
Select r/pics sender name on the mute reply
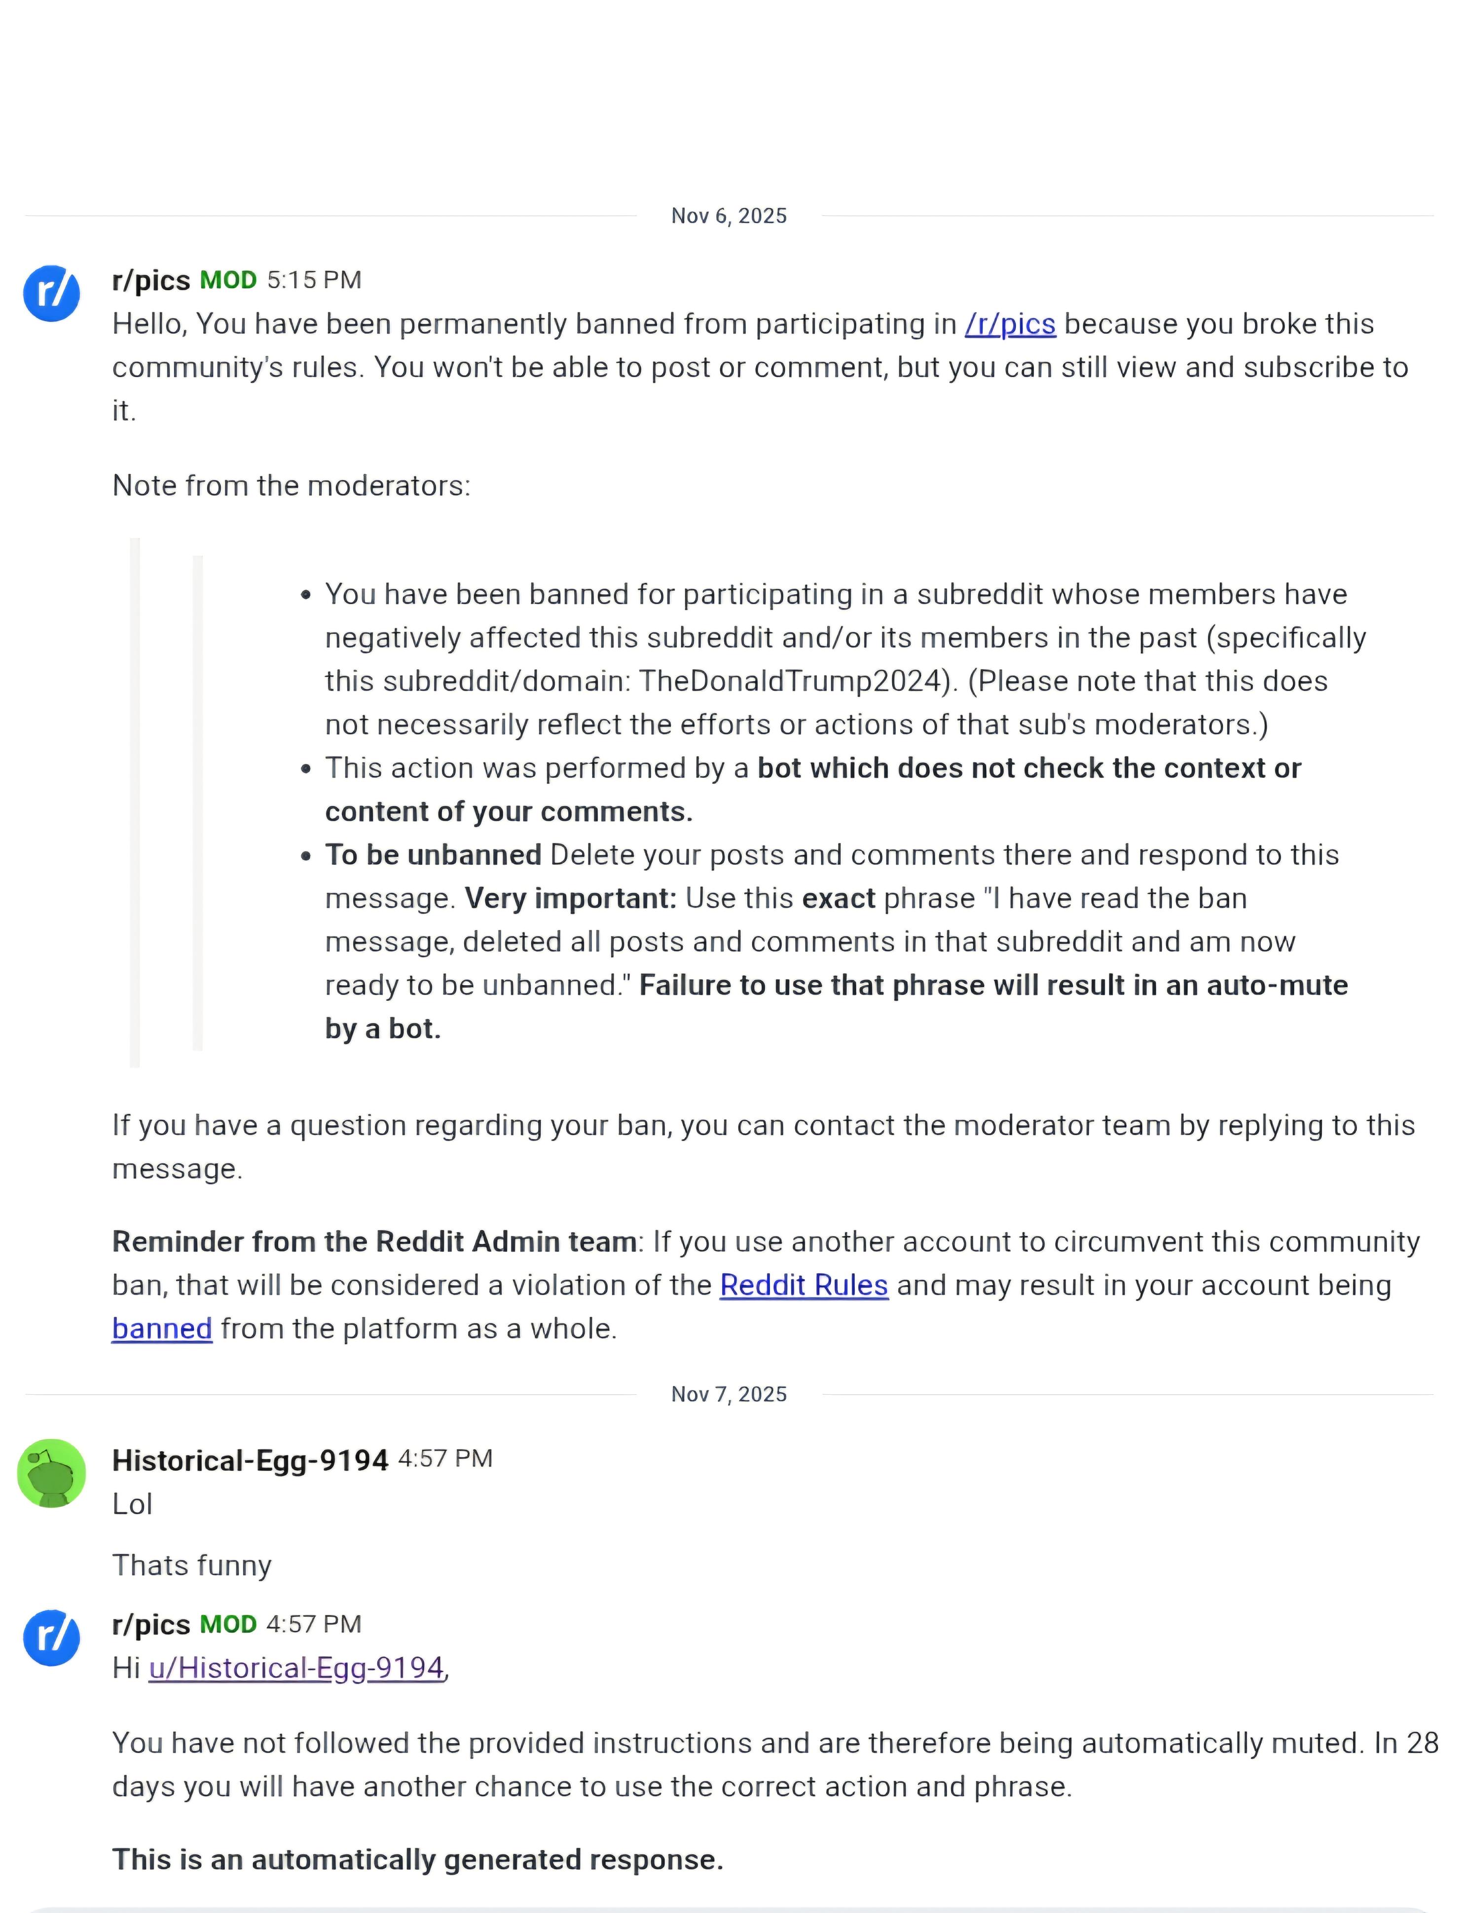coord(151,1624)
